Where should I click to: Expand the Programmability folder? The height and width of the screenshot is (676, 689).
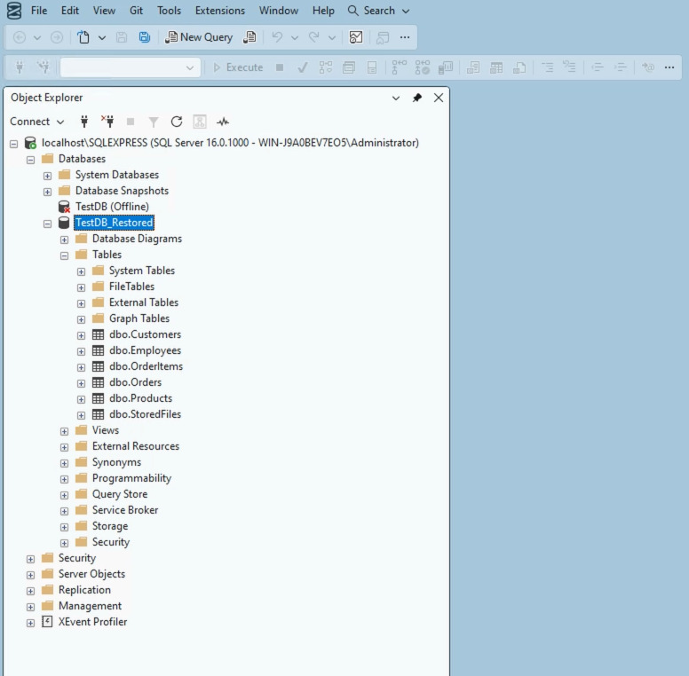pyautogui.click(x=64, y=479)
